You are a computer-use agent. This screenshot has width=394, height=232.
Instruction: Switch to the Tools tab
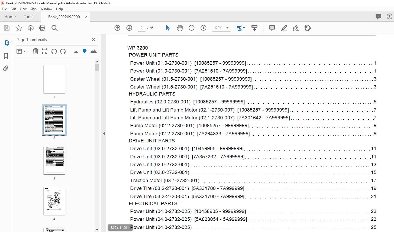[x=28, y=17]
